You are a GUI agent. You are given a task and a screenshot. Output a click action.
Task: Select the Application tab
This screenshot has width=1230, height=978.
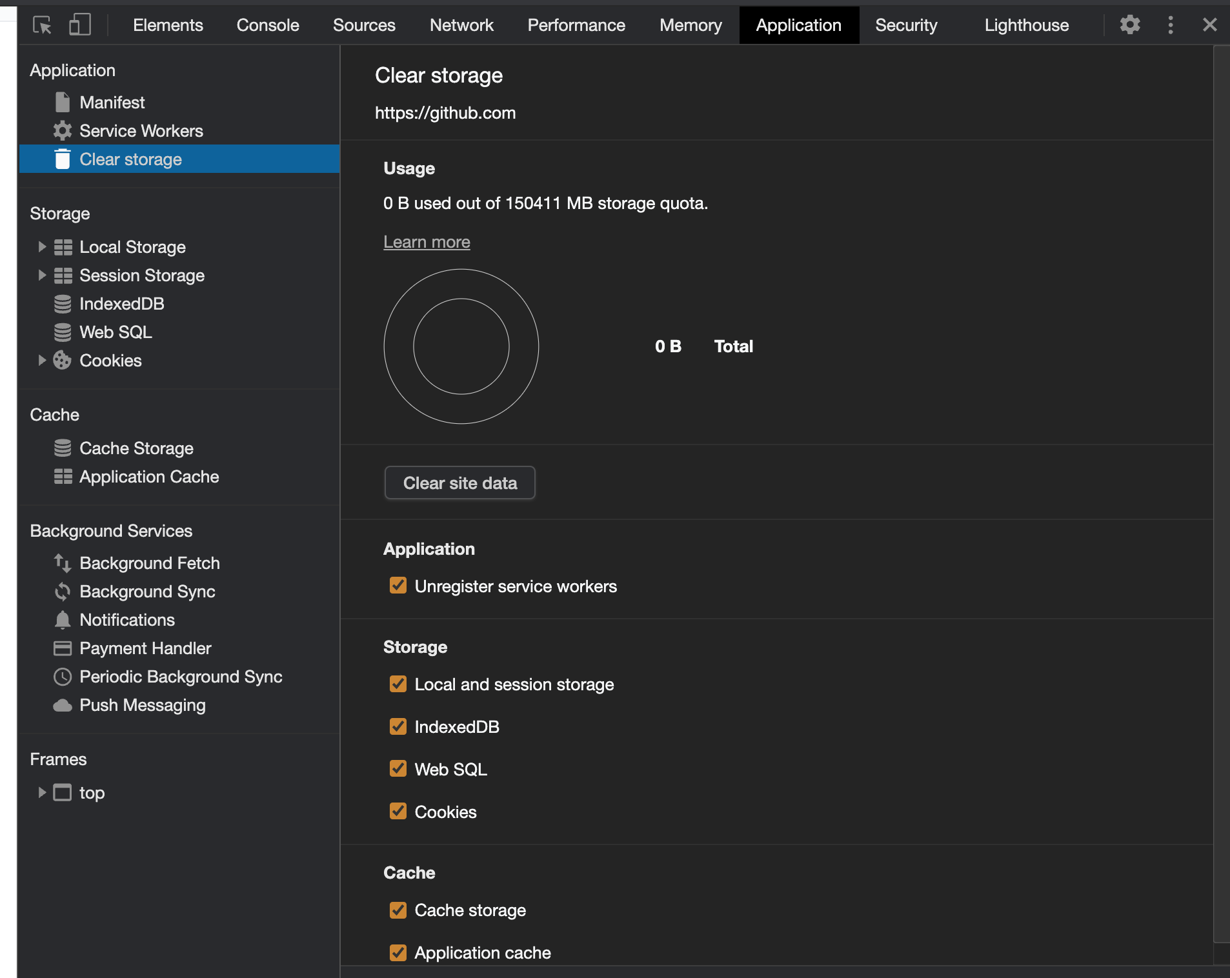(x=799, y=25)
